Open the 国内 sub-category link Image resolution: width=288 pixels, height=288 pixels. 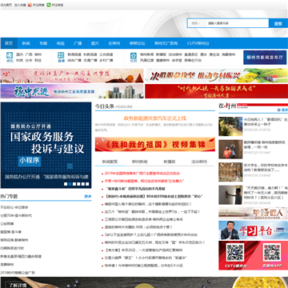coord(20,54)
